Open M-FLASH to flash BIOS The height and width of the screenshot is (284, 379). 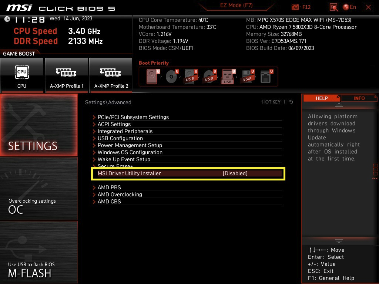click(x=38, y=252)
